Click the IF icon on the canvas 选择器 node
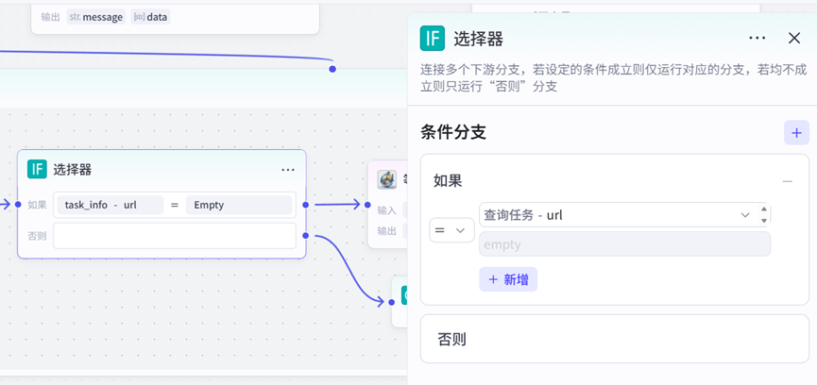The width and height of the screenshot is (817, 385). tap(37, 169)
